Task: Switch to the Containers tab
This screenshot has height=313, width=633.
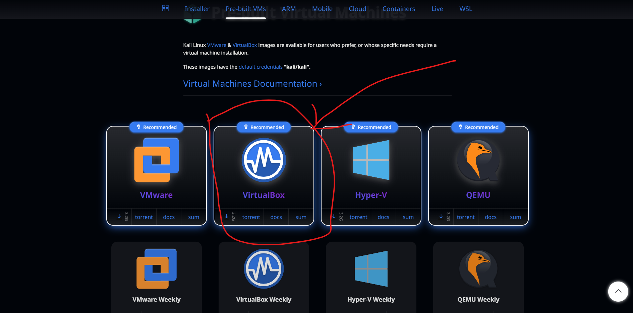Action: pos(399,9)
